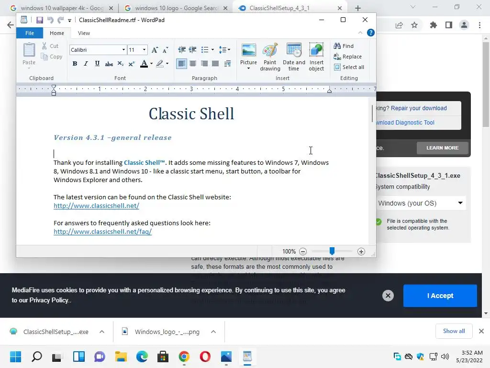
Task: Switch to the View ribbon tab
Action: coord(84,33)
